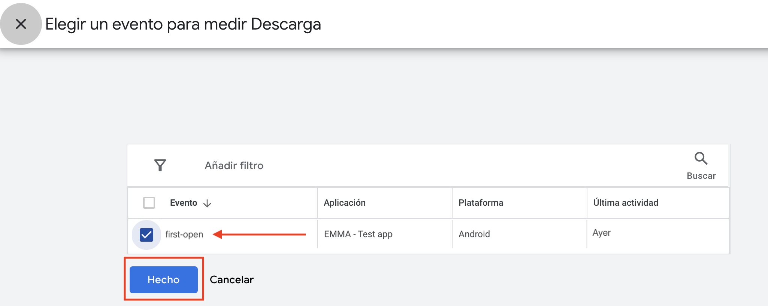Sort by the Aplicación column header
This screenshot has height=306, width=768.
pos(345,203)
